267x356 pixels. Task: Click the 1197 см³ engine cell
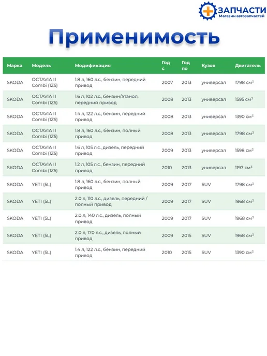pyautogui.click(x=244, y=168)
